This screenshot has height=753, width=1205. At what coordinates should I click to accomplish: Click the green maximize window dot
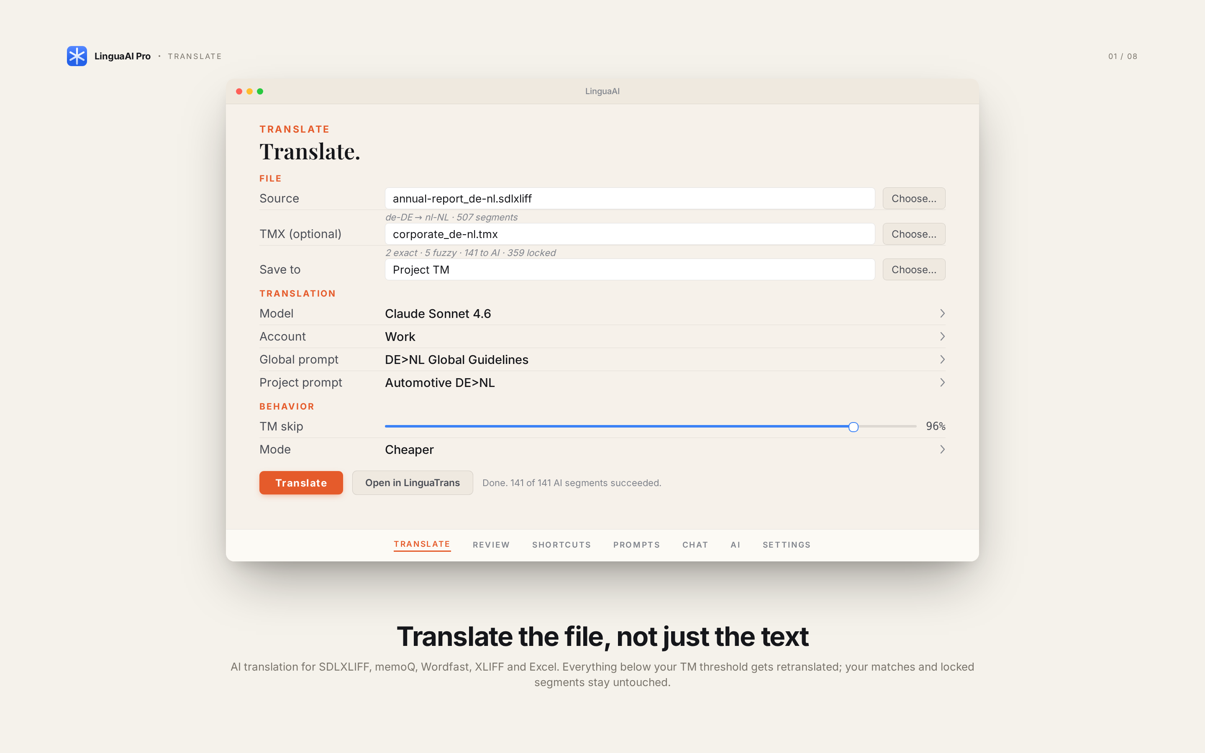[260, 91]
